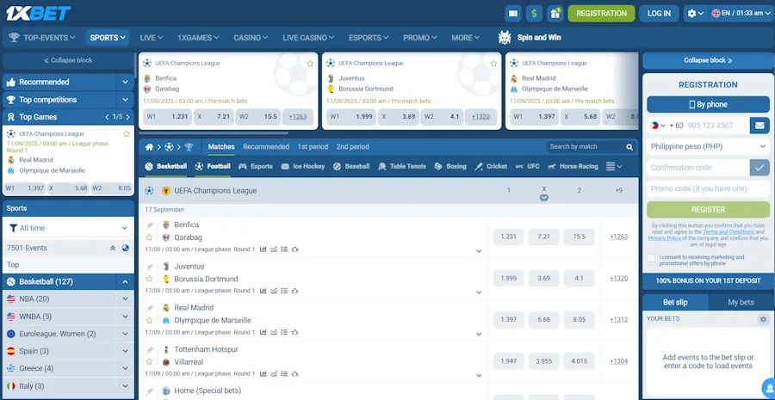Open the My bets tab

coord(741,302)
